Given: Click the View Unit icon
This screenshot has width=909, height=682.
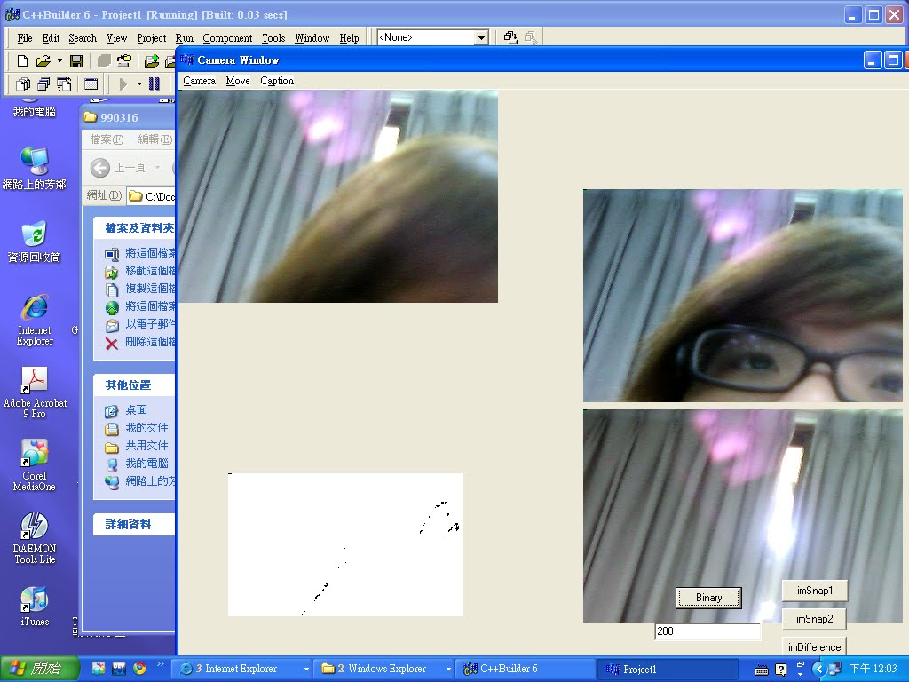Looking at the screenshot, I should 23,84.
